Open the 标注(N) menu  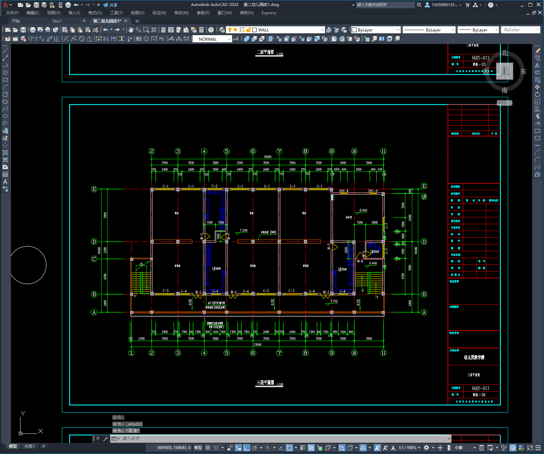pos(159,13)
